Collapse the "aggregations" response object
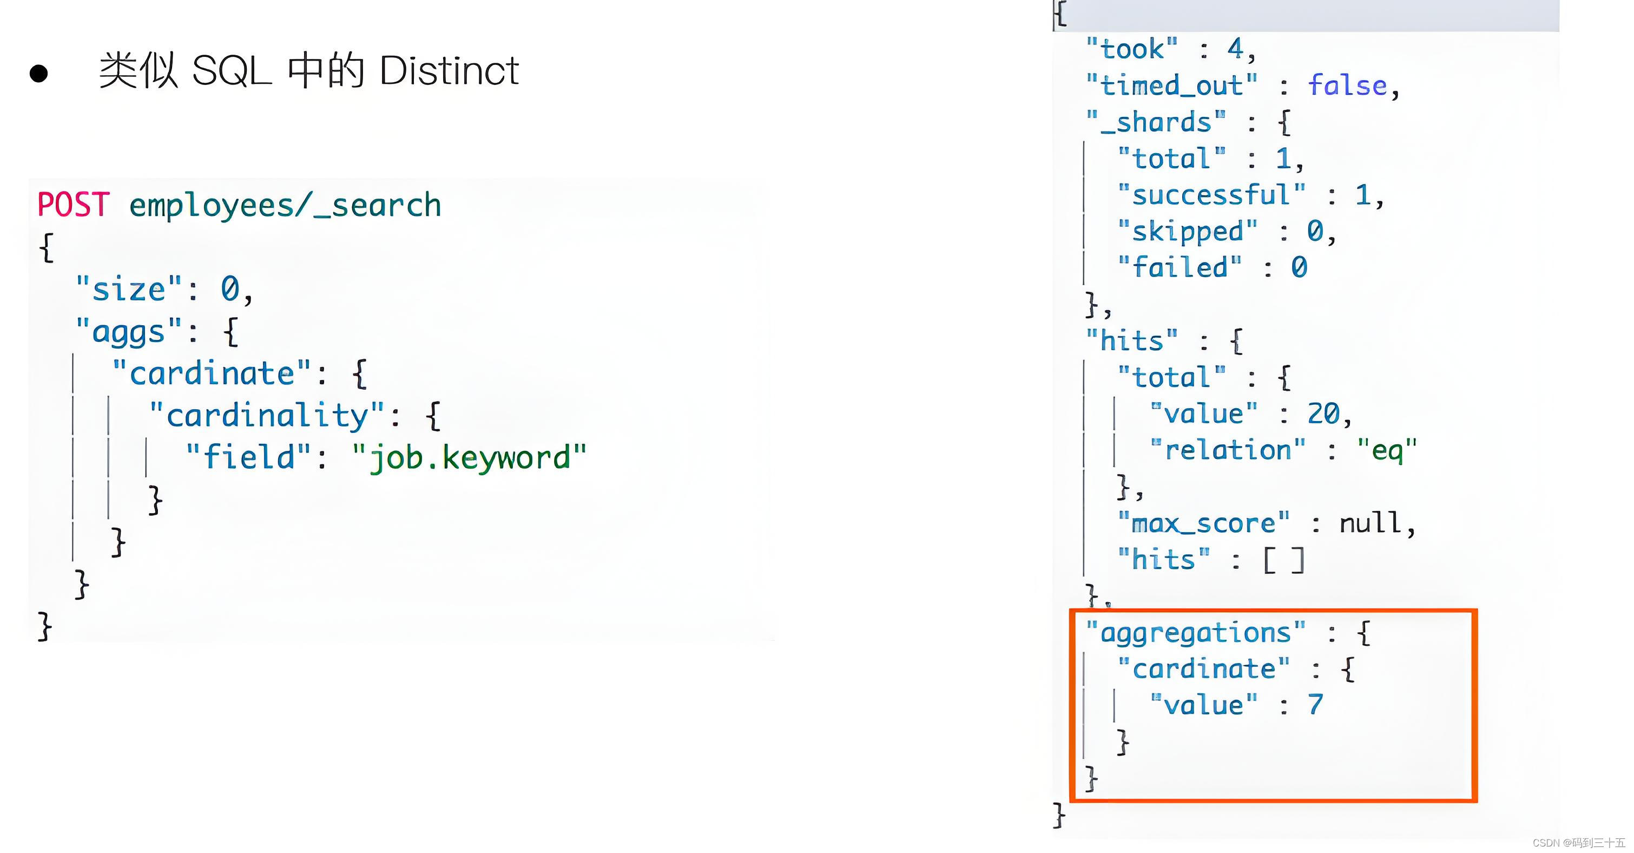 click(x=1364, y=633)
